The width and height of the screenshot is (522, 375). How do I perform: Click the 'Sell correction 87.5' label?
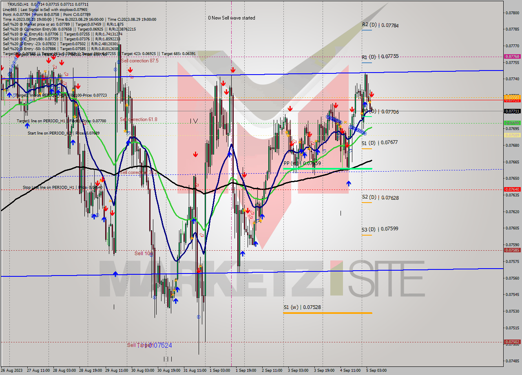click(139, 61)
